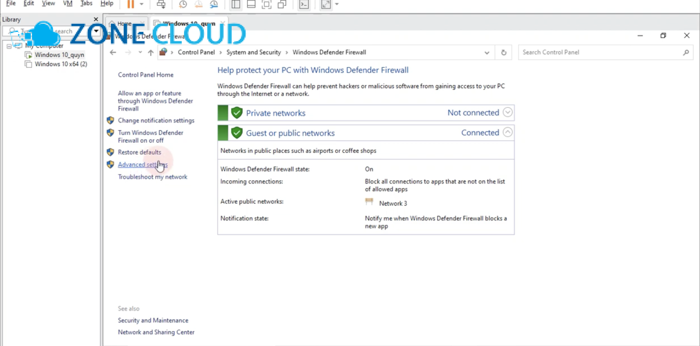
Task: Click the stretch guest display icon
Action: point(326,4)
